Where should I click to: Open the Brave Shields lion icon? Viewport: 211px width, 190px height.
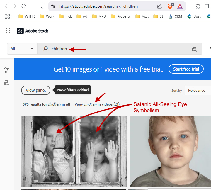point(170,6)
